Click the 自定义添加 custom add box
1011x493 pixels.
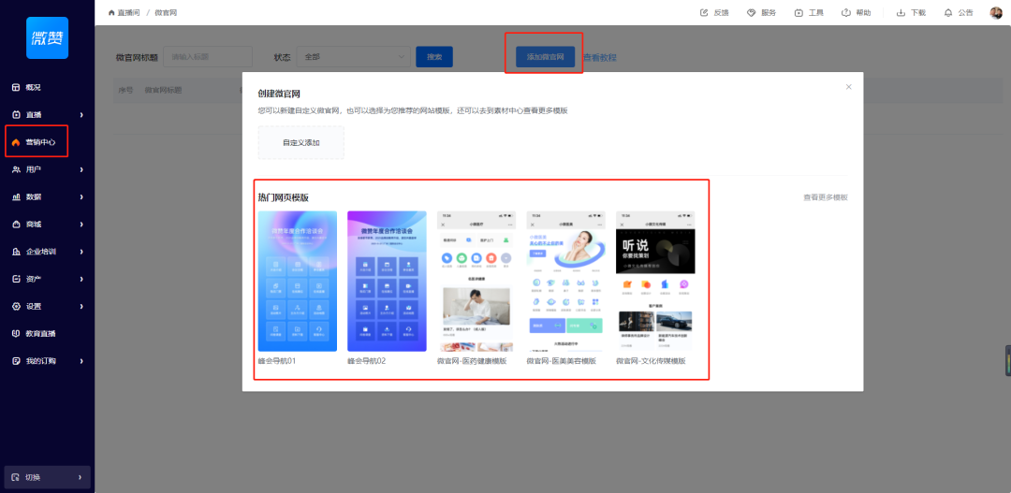[x=300, y=143]
